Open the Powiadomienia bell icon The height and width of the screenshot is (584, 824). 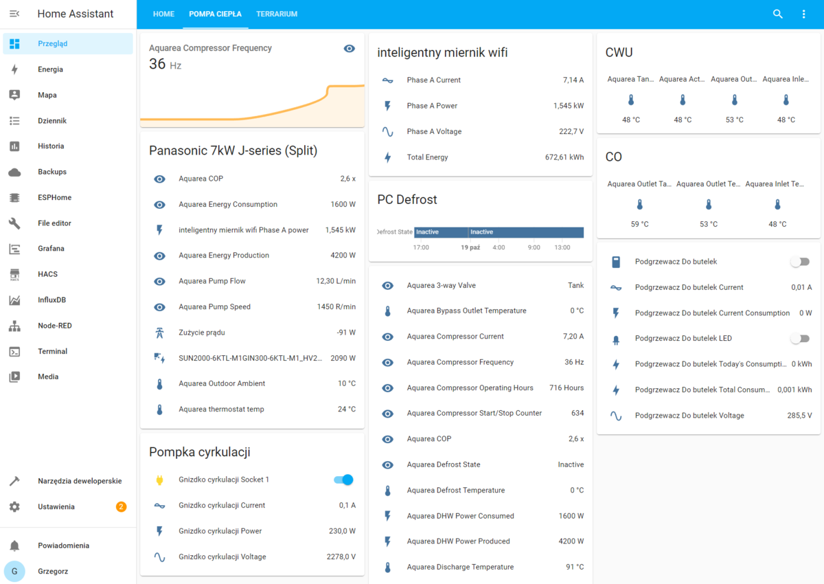pos(14,546)
